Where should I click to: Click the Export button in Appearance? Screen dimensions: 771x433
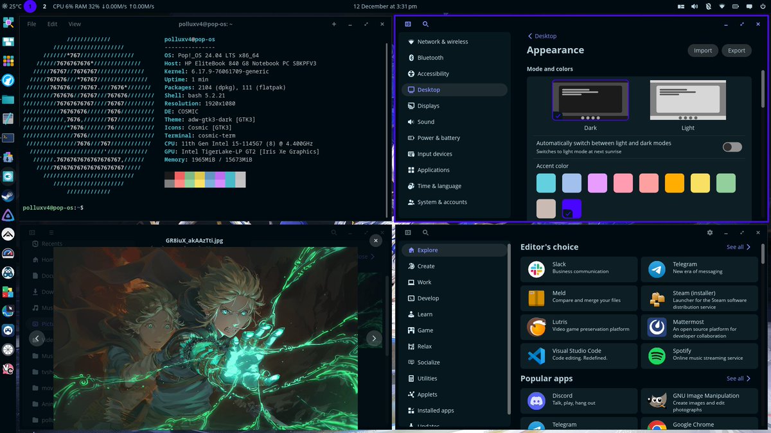(x=736, y=51)
